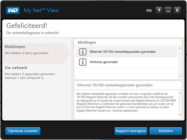The image size is (187, 140).
Task: Click the My Net View title text
Action: (41, 10)
